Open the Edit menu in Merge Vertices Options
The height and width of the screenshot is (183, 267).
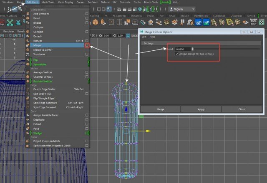coord(144,37)
